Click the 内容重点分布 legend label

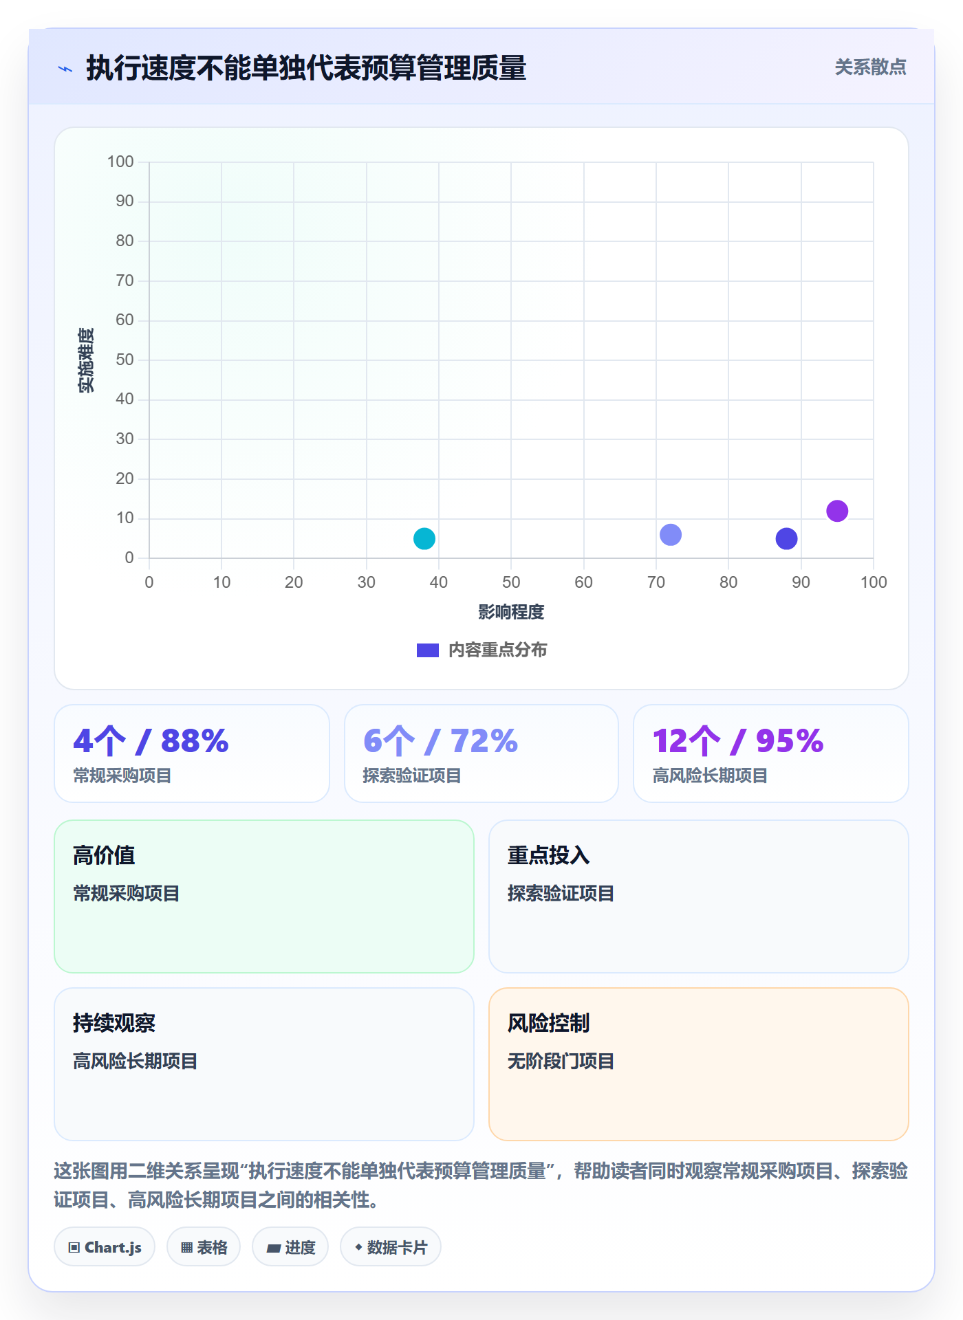pyautogui.click(x=497, y=650)
